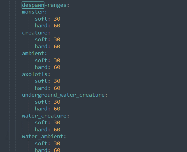Click the soft value 30 under ambient
This screenshot has height=152, width=187.
click(x=57, y=60)
